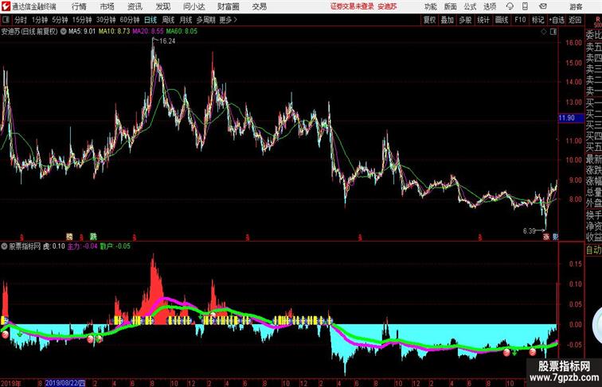Click the 叠加 overlay button

447,20
